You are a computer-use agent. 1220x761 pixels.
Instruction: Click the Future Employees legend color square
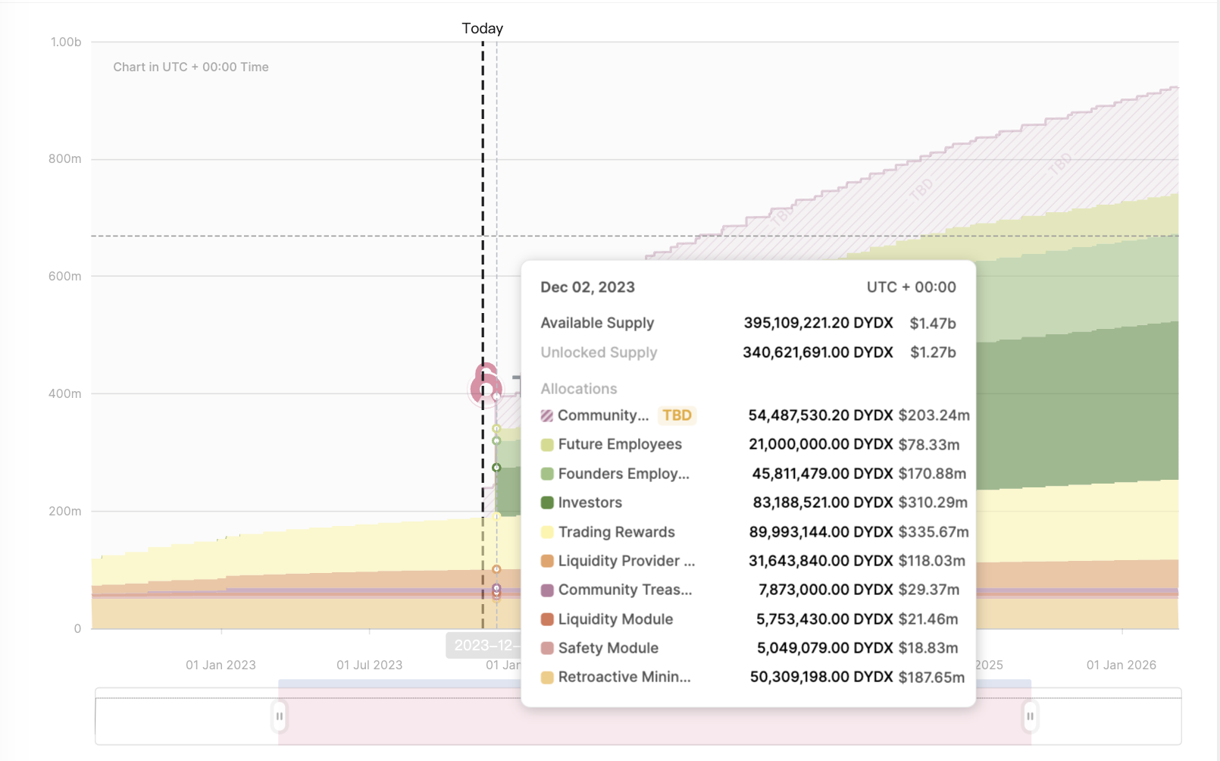pyautogui.click(x=547, y=445)
